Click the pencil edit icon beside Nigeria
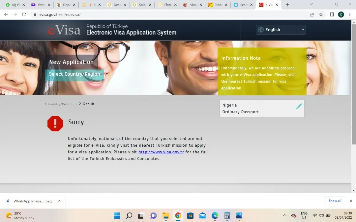The image size is (356, 222). pyautogui.click(x=299, y=106)
